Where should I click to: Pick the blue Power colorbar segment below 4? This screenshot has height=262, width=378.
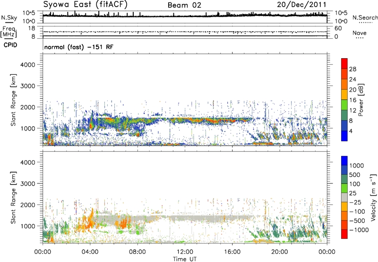tap(344, 136)
